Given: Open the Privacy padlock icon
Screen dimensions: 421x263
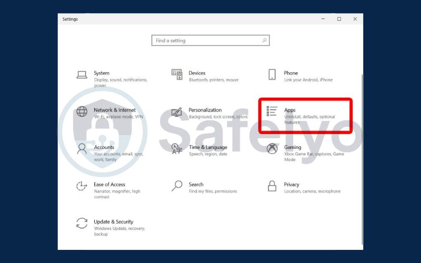Looking at the screenshot, I should click(272, 186).
